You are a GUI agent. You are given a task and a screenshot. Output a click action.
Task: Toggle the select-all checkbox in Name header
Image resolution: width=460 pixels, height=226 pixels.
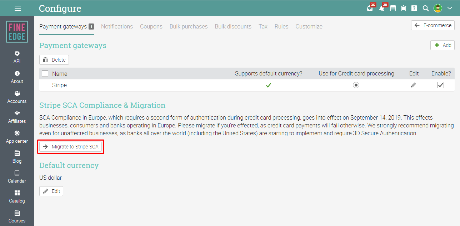tap(45, 74)
